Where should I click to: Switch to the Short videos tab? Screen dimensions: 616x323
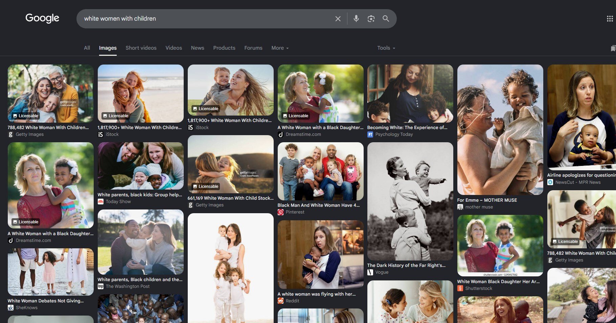141,48
